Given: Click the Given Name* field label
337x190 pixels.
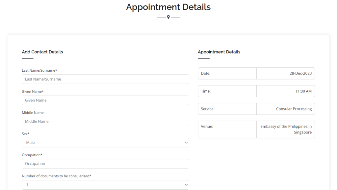Looking at the screenshot, I should tap(33, 91).
